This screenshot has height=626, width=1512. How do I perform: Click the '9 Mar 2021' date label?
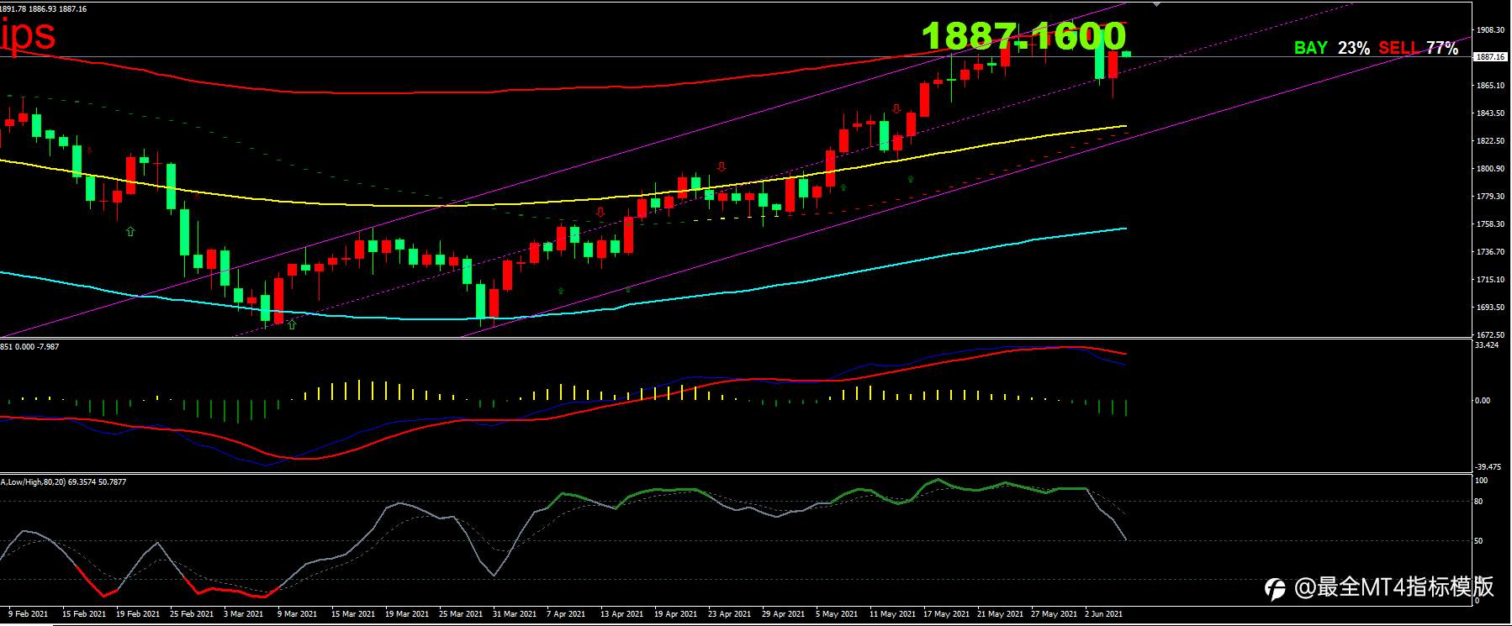point(298,614)
